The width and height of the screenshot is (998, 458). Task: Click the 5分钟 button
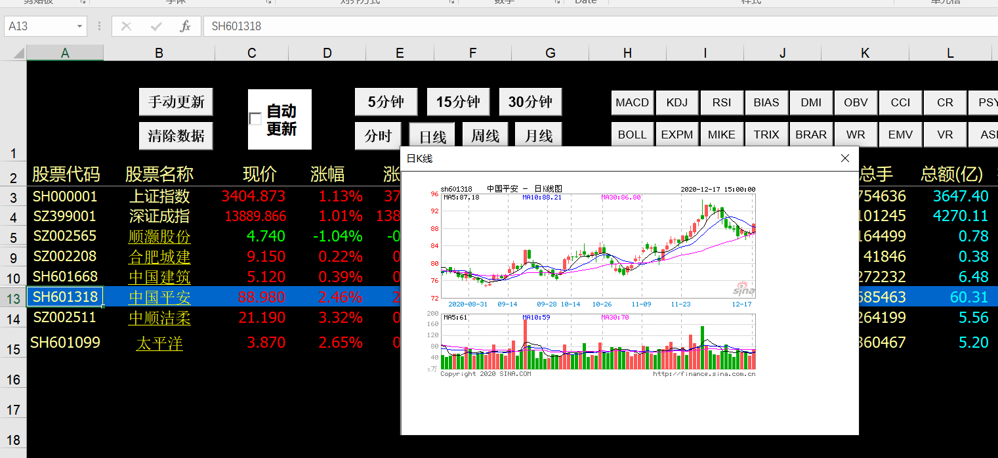[x=386, y=102]
